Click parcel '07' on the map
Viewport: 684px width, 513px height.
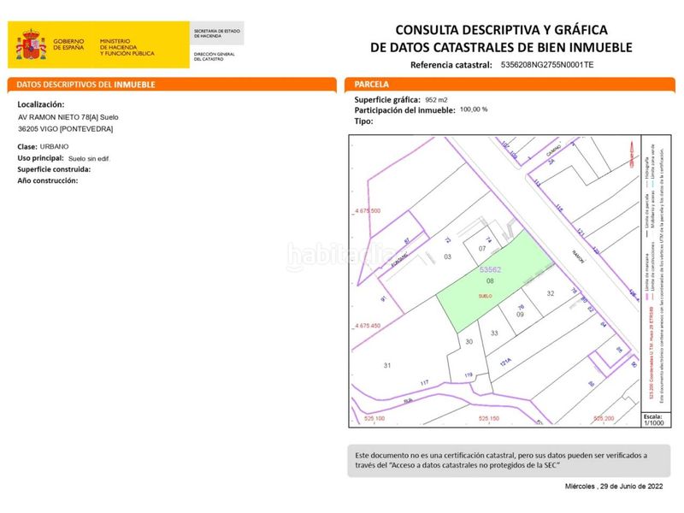482,249
